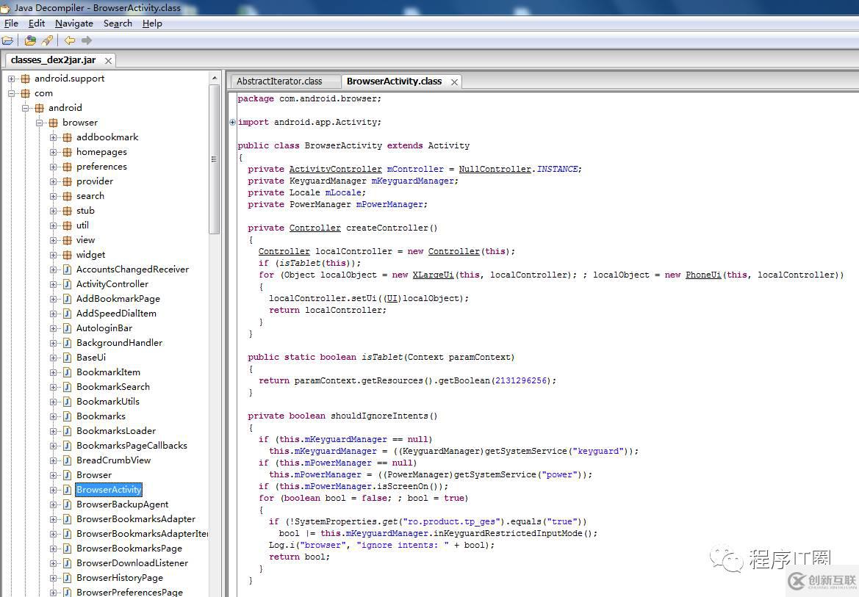Open the Navigate menu
This screenshot has width=859, height=597.
73,23
